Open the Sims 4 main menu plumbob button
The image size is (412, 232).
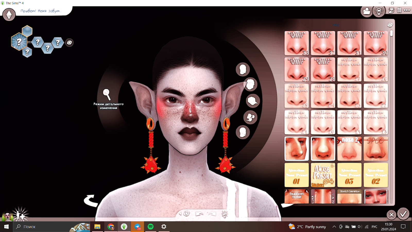(x=9, y=14)
